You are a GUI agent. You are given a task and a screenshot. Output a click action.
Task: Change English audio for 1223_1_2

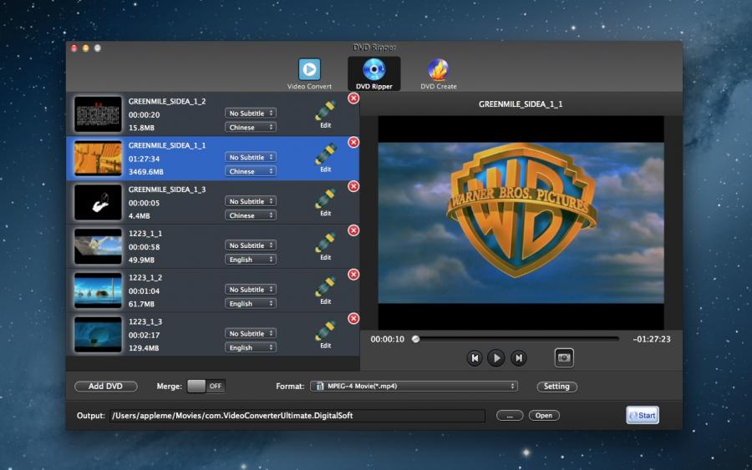251,304
